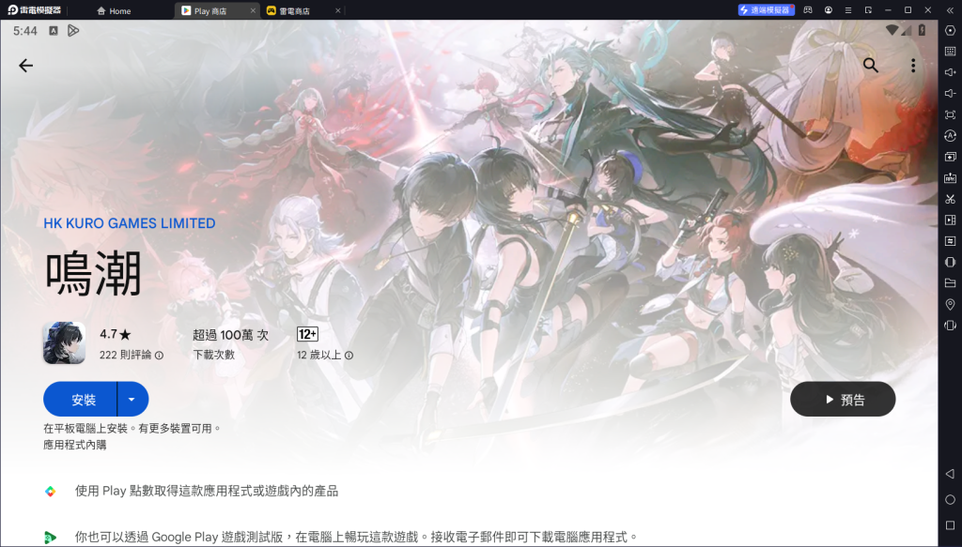Viewport: 962px width, 547px height.
Task: Open the operation recorder (A) icon in sidebar
Action: pos(951,136)
